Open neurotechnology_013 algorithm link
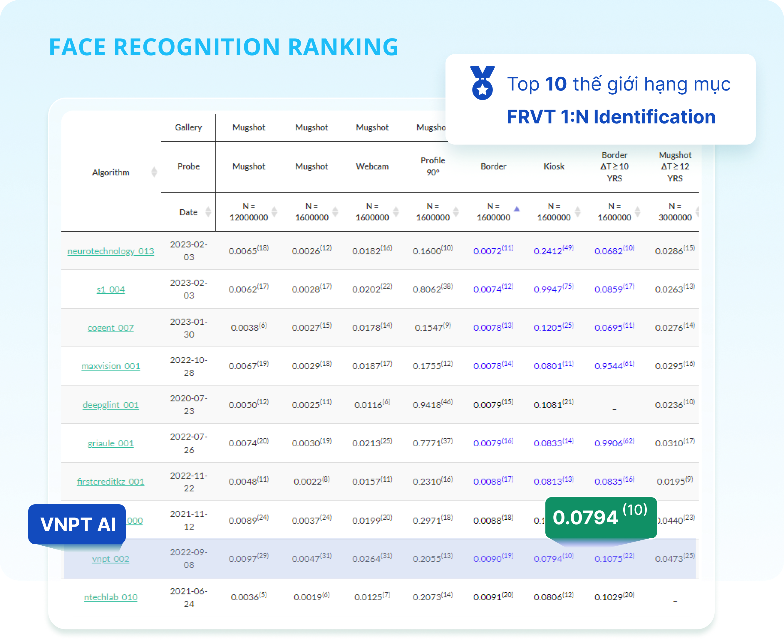784x640 pixels. pos(110,251)
